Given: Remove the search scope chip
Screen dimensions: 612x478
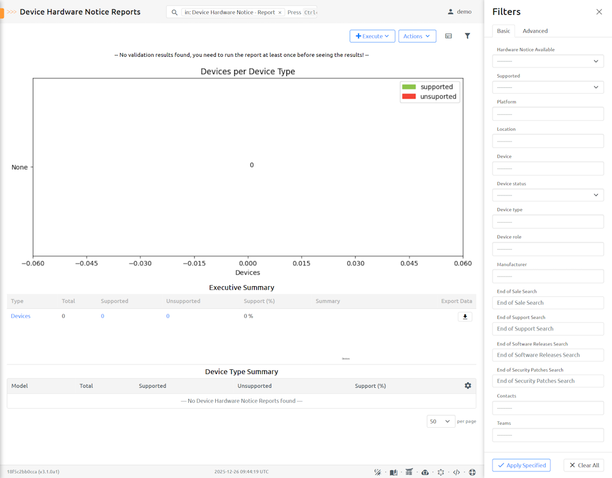Looking at the screenshot, I should click(280, 13).
